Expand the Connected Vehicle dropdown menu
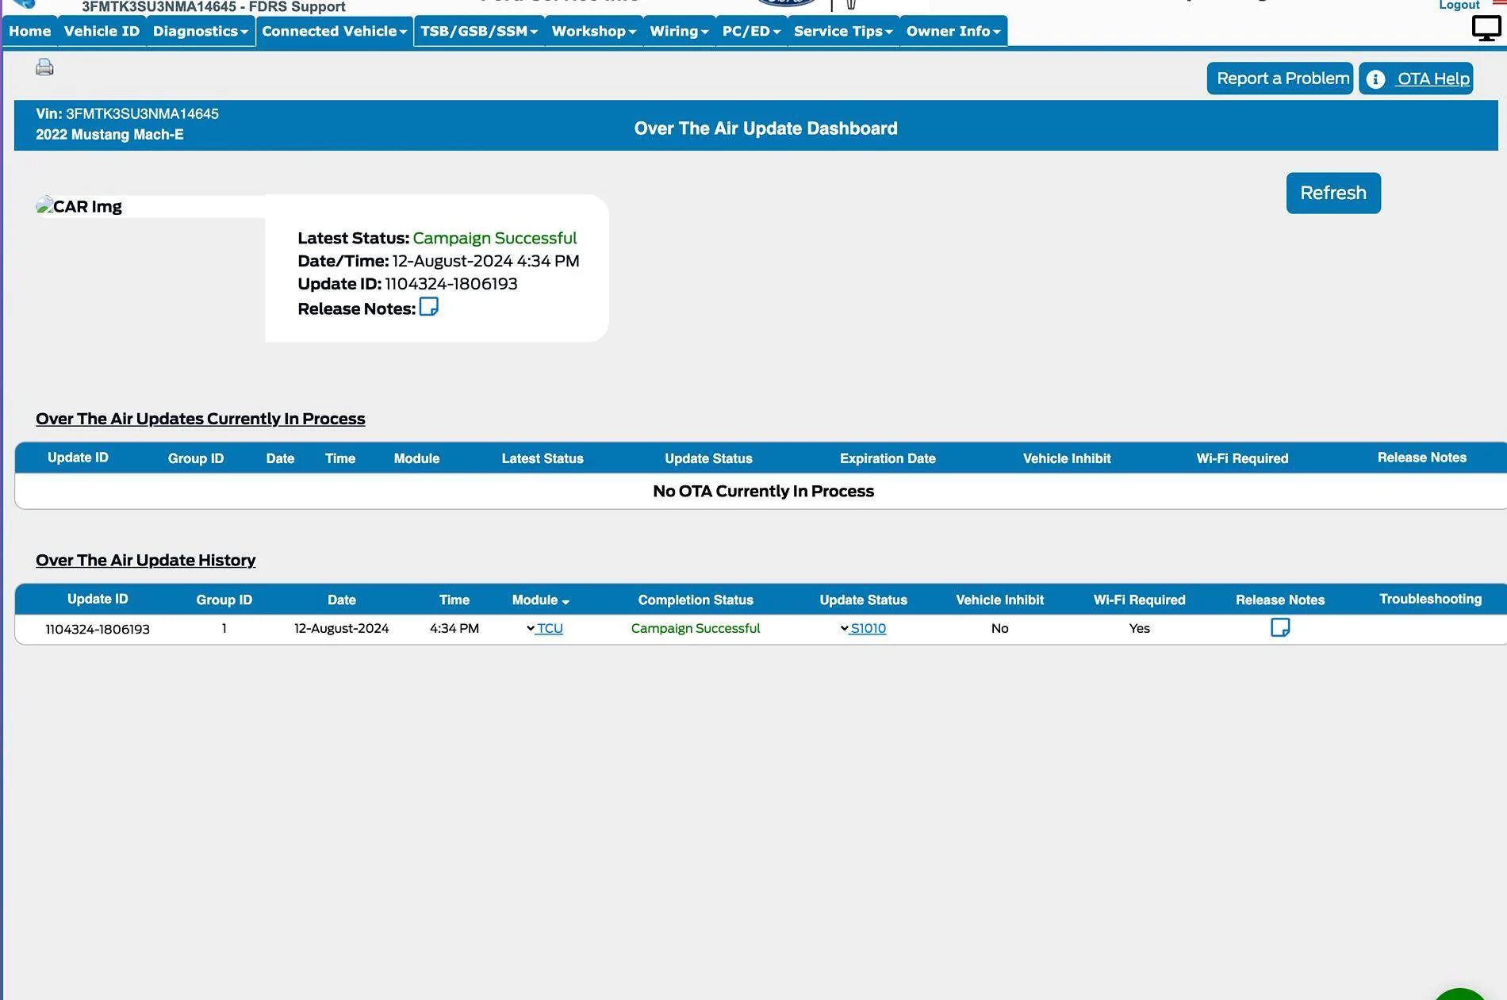This screenshot has width=1507, height=1000. pyautogui.click(x=335, y=31)
